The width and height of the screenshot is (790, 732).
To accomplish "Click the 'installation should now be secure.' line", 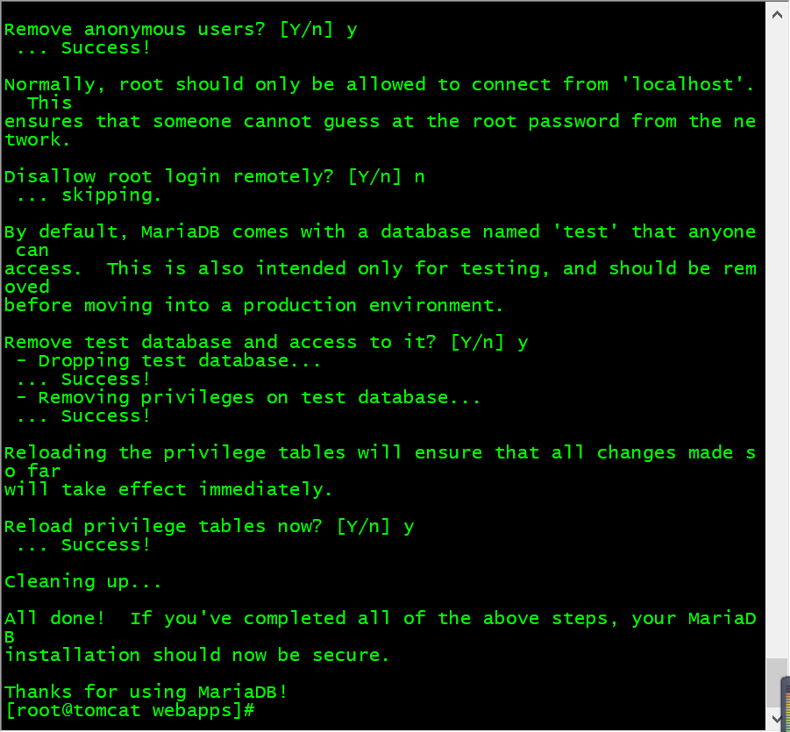I will tap(197, 655).
